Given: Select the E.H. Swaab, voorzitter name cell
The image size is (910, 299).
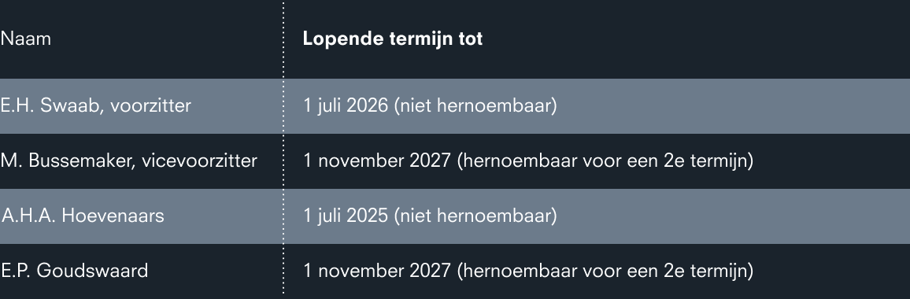Looking at the screenshot, I should [96, 105].
